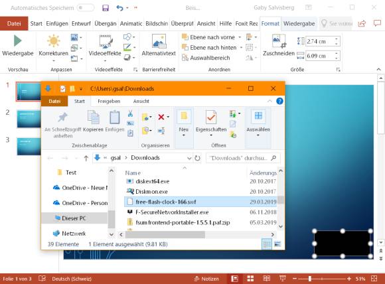The height and width of the screenshot is (284, 385).
Task: Switch to the Einfügen ribbon tab
Action: (57, 24)
